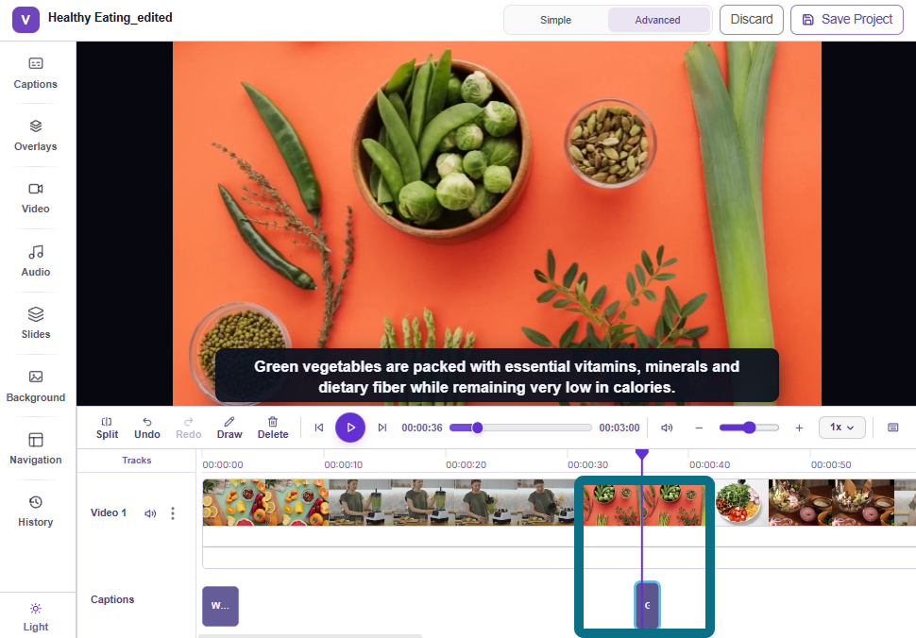Click the caption text on the preview
This screenshot has height=638, width=916.
497,377
